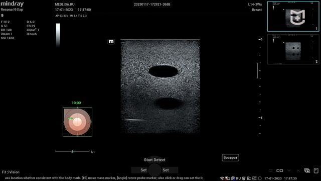The height and width of the screenshot is (181, 321).
Task: Click the network connection icon beside Wi-Fi
Action: click(227, 178)
